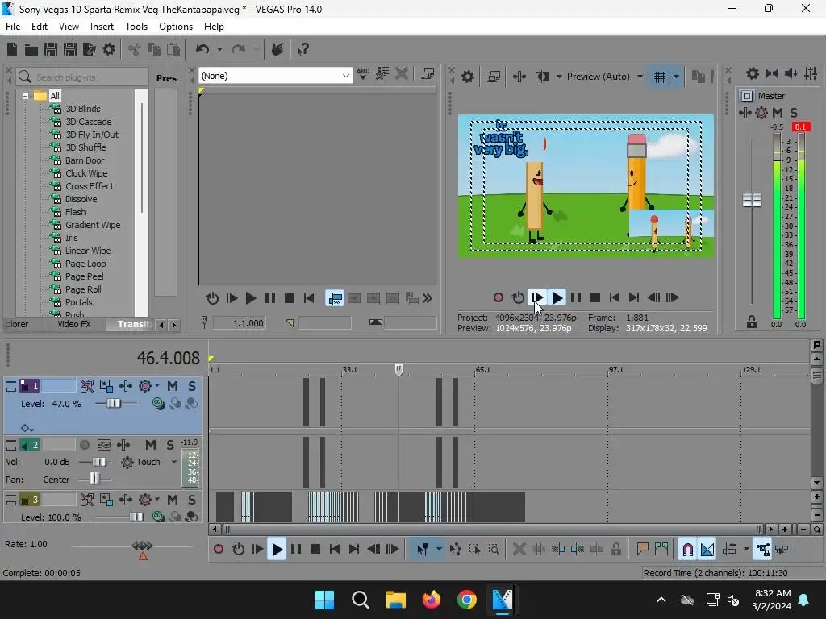
Task: Toggle Enable Snapping magnet button
Action: coord(687,550)
